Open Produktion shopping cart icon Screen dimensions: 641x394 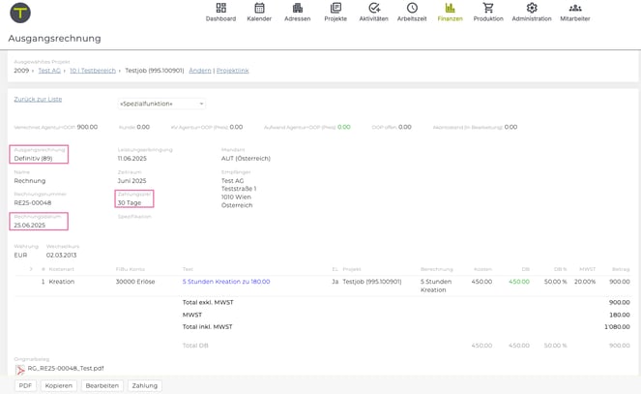tap(488, 8)
